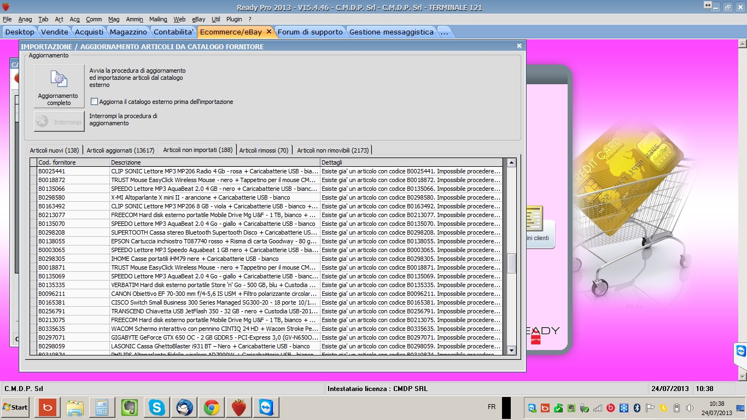Activate Ready Pro strawberry taskbar icon
The height and width of the screenshot is (420, 747).
239,407
